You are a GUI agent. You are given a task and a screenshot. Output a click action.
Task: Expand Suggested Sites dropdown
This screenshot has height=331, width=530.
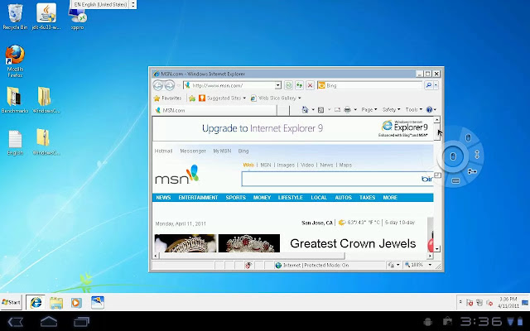[x=244, y=98]
